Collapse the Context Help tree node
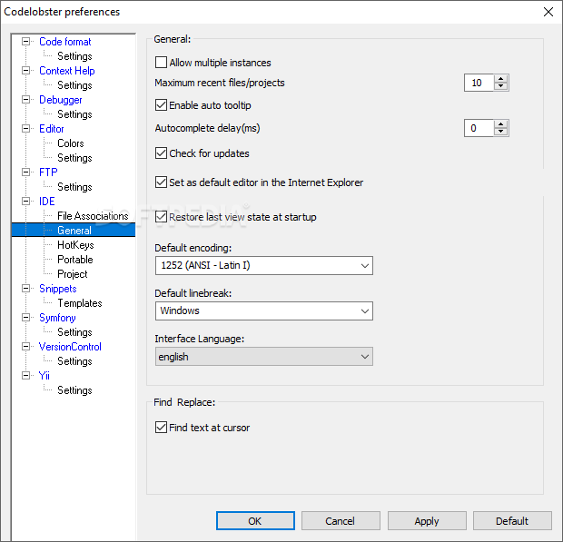Screen dimensions: 563x542 25,71
